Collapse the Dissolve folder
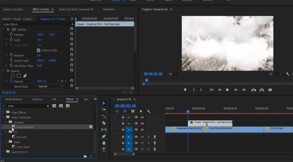 [6, 122]
